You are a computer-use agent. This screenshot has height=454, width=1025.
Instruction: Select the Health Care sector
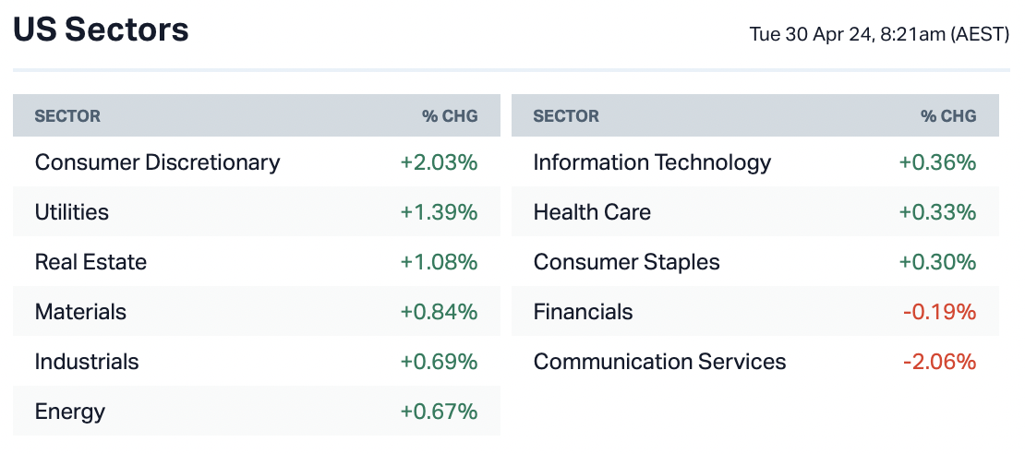[592, 212]
